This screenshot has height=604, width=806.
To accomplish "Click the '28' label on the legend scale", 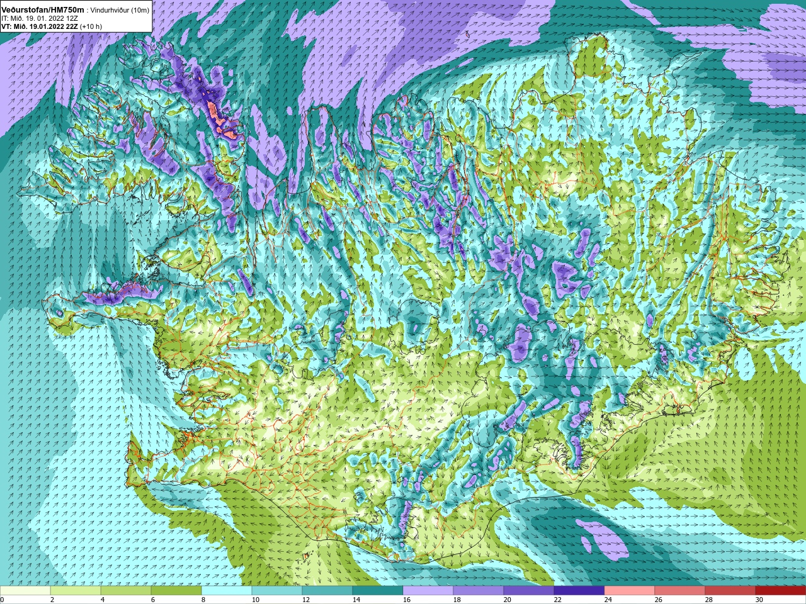I will point(709,600).
